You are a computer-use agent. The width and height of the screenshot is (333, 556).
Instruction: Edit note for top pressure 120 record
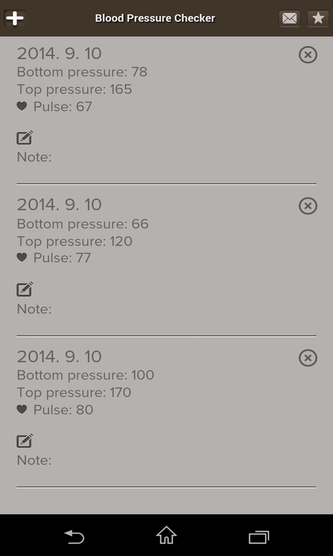tap(25, 289)
